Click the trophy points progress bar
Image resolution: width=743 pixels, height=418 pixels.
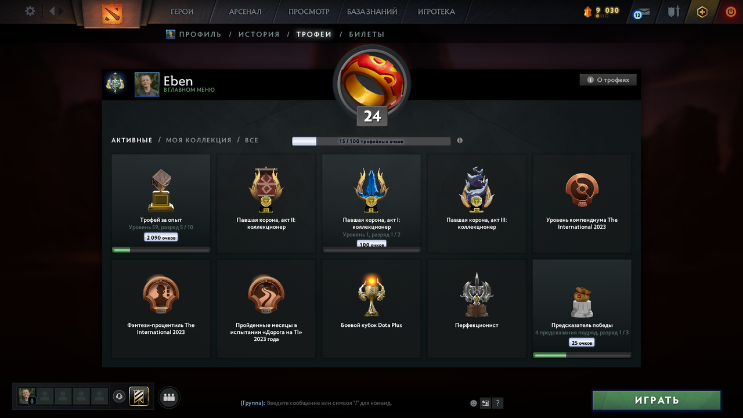pyautogui.click(x=371, y=141)
